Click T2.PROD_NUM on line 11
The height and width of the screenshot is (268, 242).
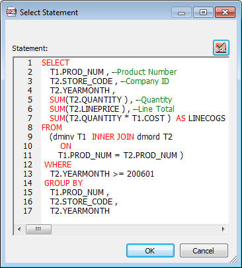(150, 156)
